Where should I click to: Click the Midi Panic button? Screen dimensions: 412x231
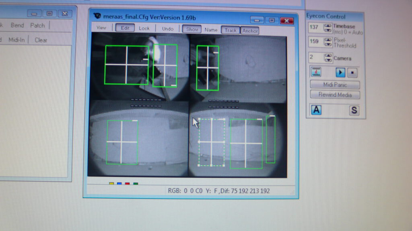tap(335, 85)
